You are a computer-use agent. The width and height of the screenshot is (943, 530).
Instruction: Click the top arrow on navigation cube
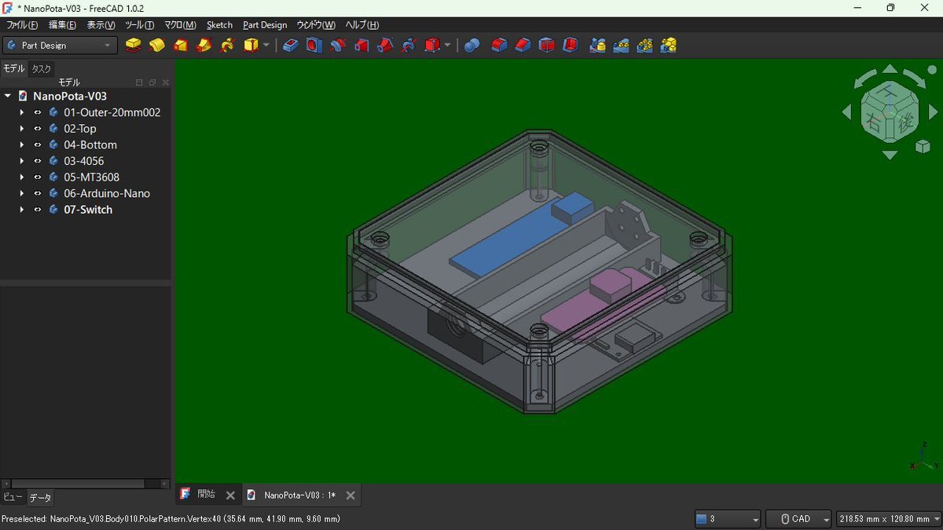[x=890, y=69]
